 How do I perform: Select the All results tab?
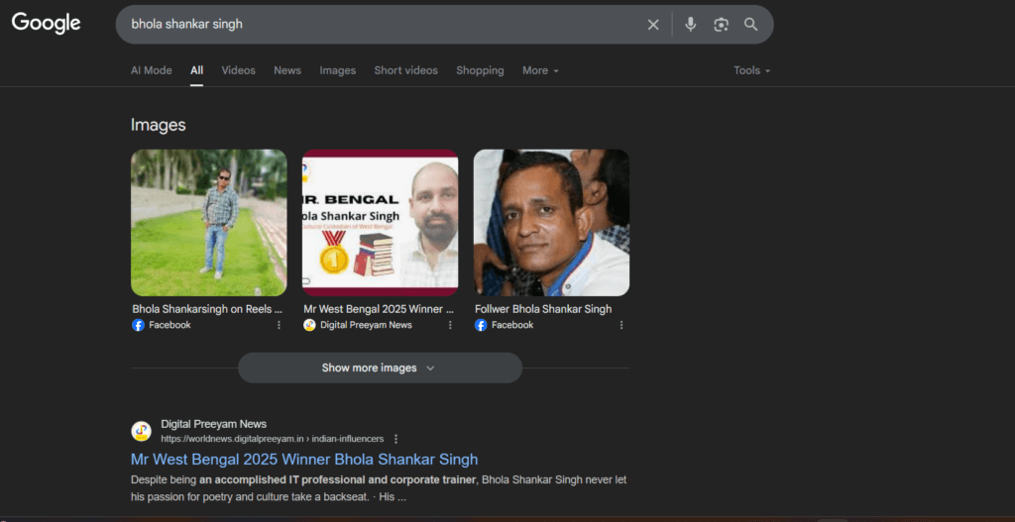[x=197, y=70]
